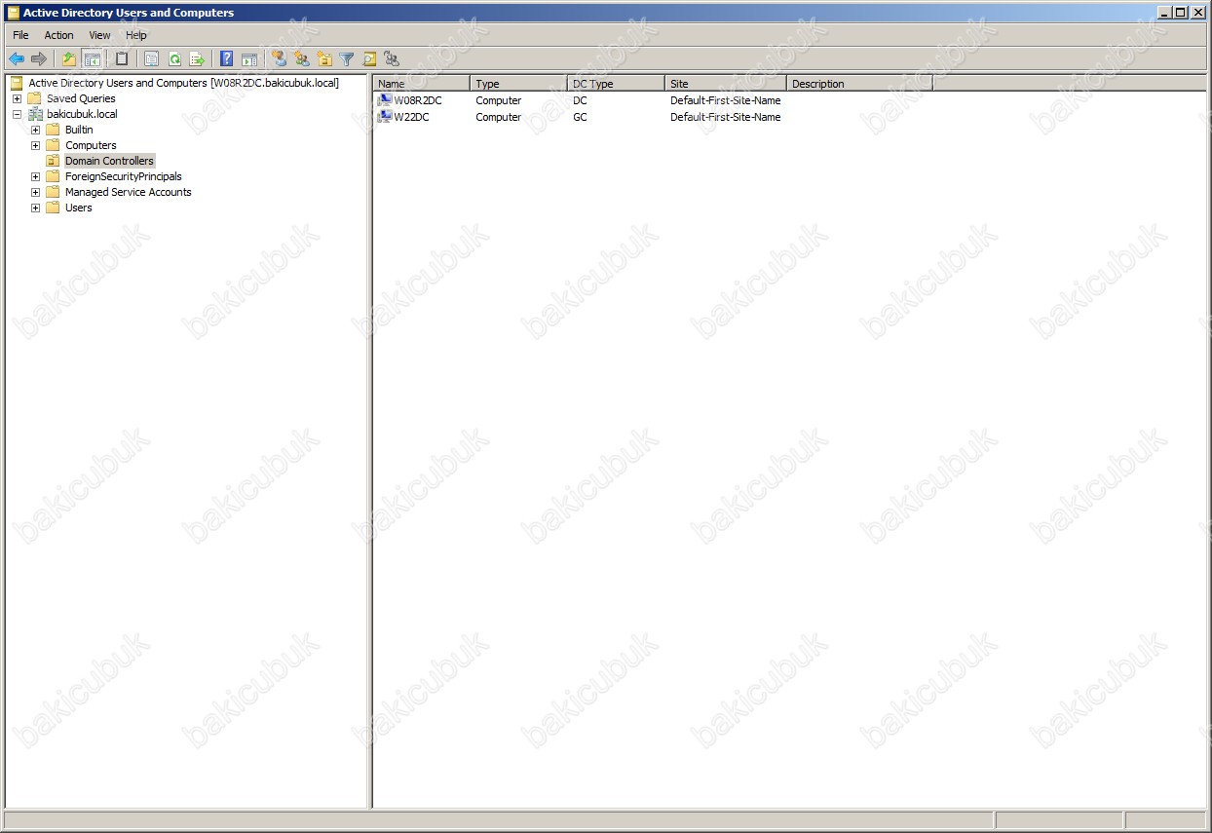Click the Domain Controllers label in the tree
1212x833 pixels.
point(109,161)
